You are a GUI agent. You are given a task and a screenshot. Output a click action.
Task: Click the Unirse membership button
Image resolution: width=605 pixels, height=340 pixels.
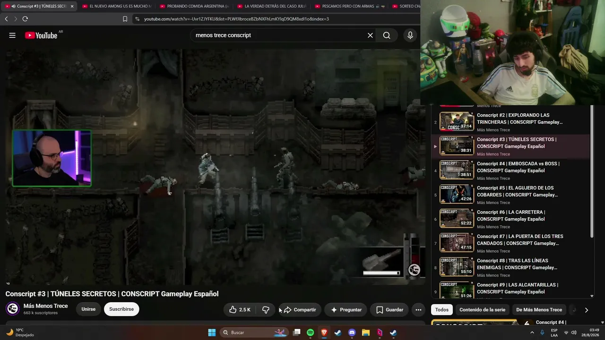tap(88, 309)
